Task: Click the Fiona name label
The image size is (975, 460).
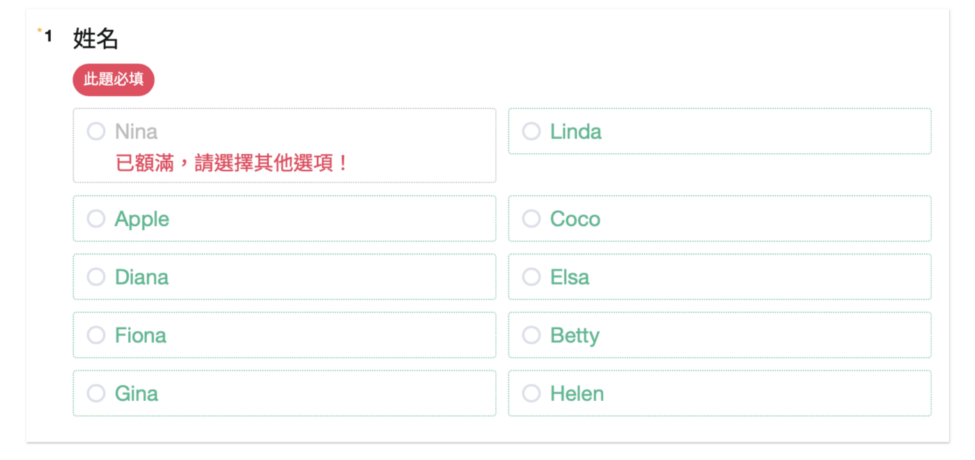Action: click(x=141, y=335)
